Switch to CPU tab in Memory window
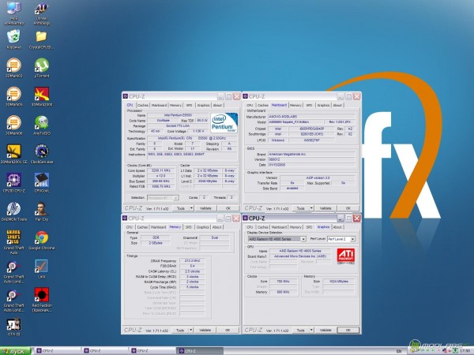The image size is (474, 355). pyautogui.click(x=130, y=227)
